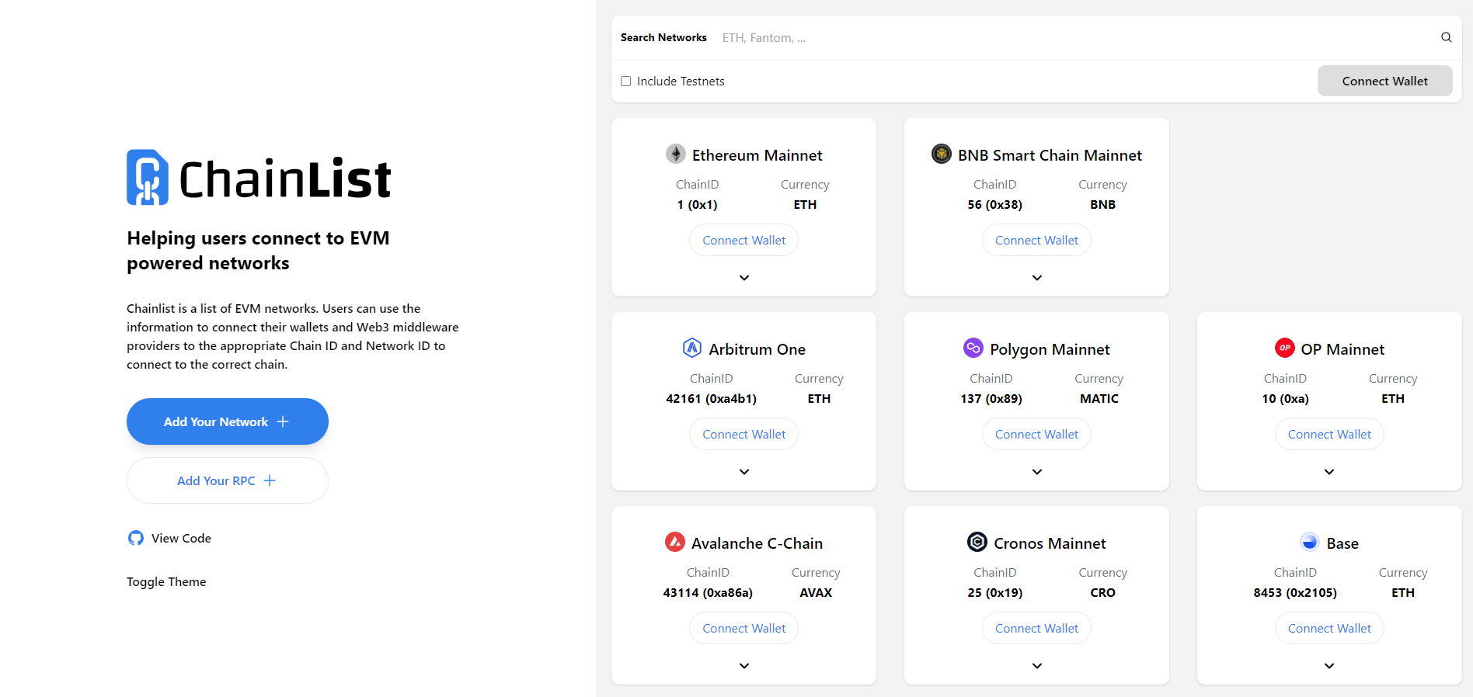Expand the Arbitrum One card details
1473x697 pixels.
[744, 472]
